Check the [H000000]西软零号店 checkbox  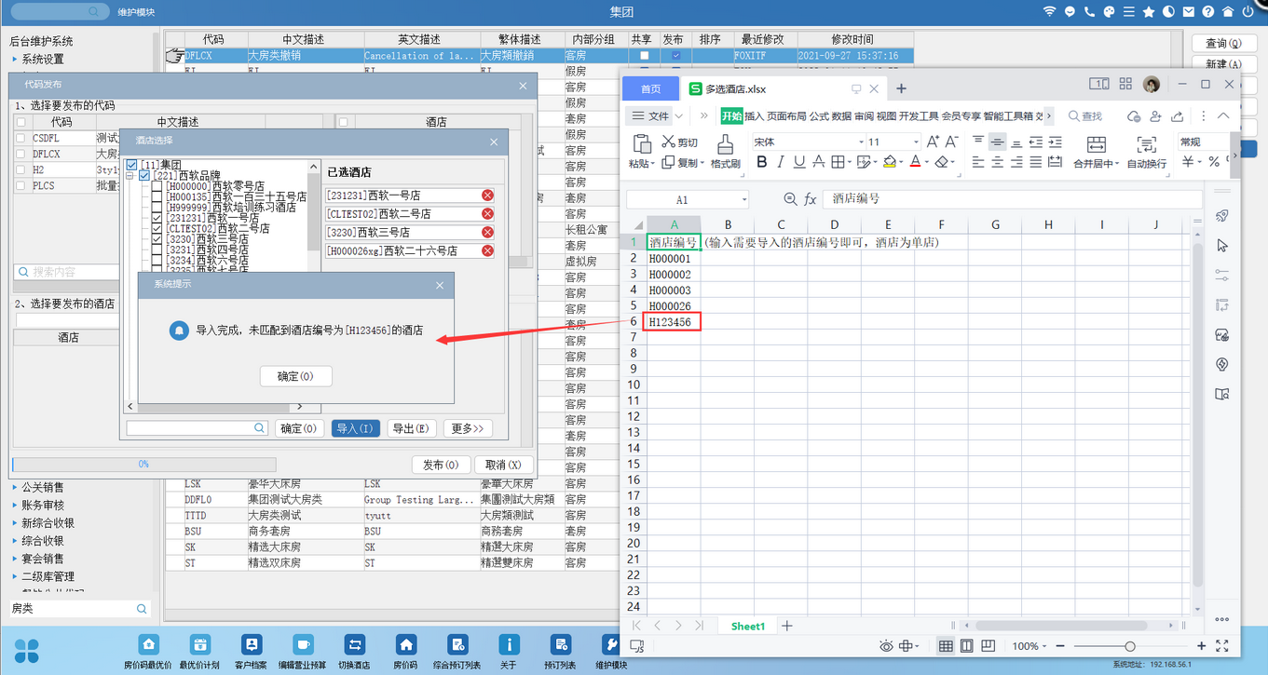(157, 187)
